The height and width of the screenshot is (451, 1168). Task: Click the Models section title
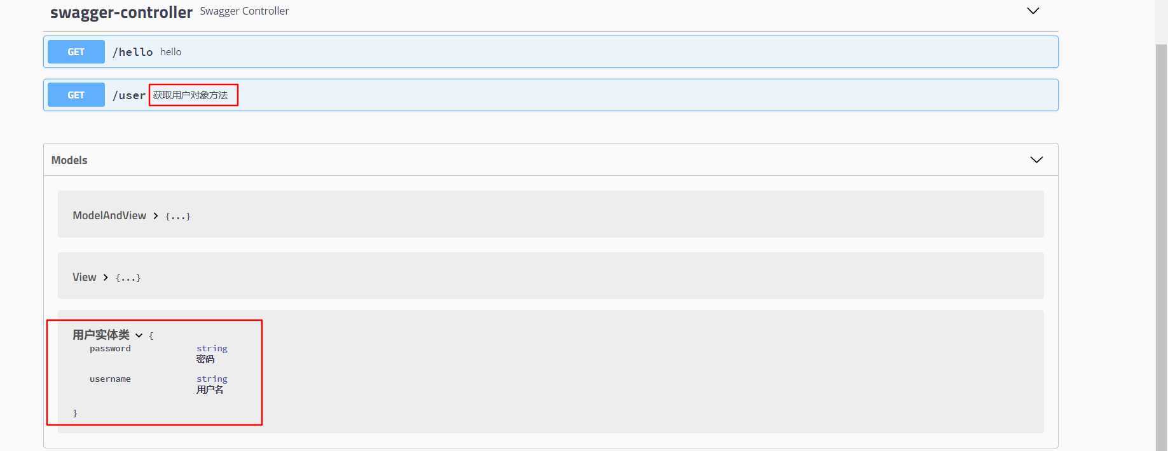[69, 160]
